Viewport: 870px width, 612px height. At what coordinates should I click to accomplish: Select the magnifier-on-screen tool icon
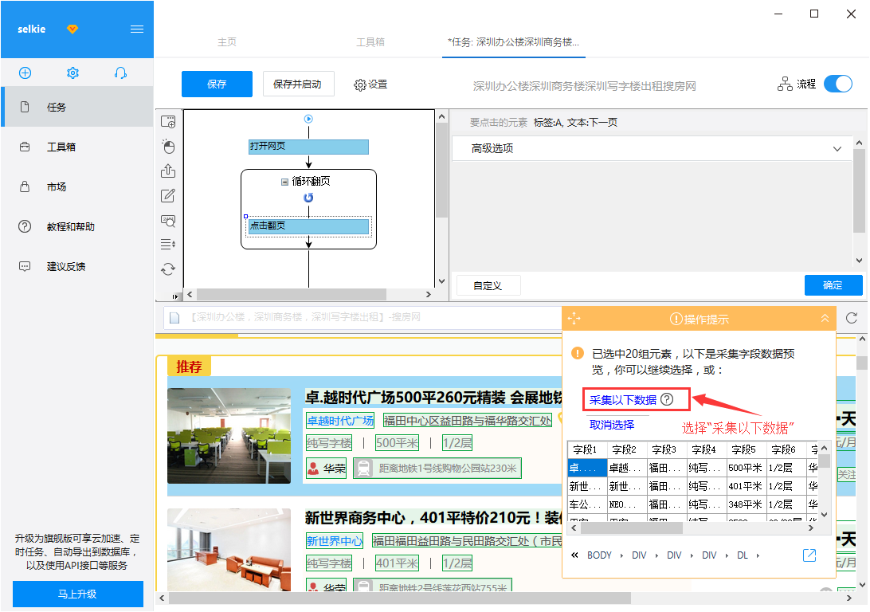pyautogui.click(x=168, y=220)
